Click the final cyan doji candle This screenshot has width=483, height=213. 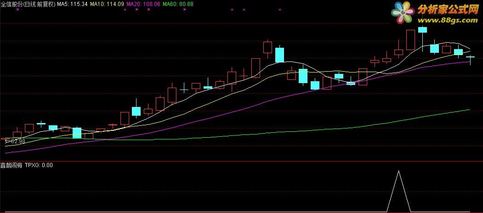click(x=471, y=57)
